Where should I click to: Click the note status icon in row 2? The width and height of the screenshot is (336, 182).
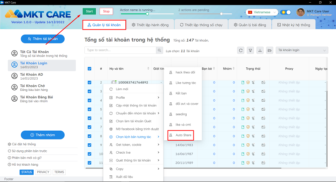[x=243, y=83]
